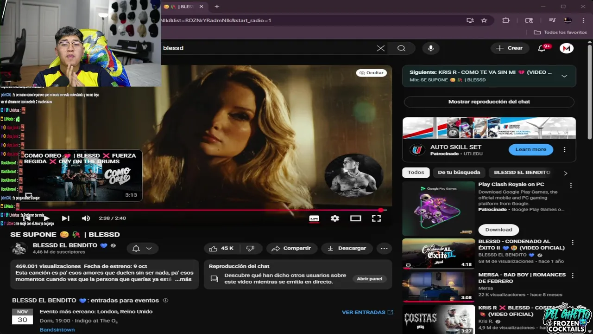Click the search magnifier button
The image size is (593, 334).
pyautogui.click(x=401, y=48)
